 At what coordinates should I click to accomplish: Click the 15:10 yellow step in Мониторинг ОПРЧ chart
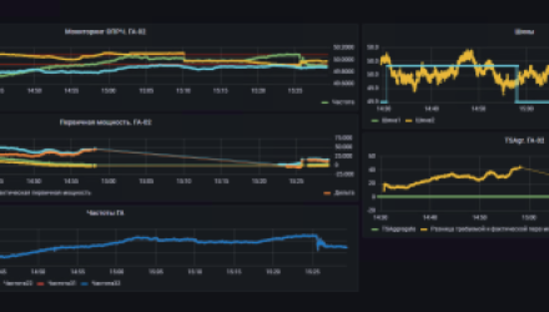pos(184,56)
